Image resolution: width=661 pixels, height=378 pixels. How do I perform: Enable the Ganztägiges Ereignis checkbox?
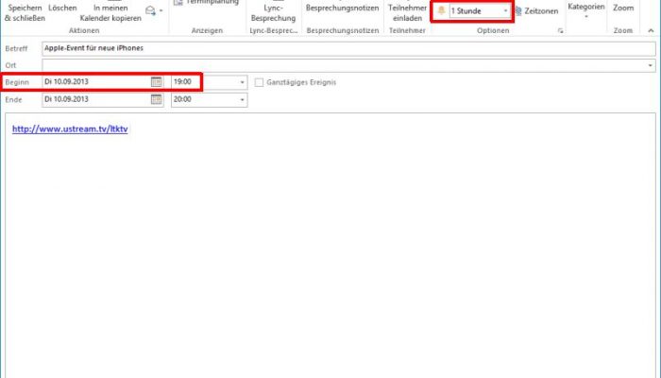click(260, 82)
